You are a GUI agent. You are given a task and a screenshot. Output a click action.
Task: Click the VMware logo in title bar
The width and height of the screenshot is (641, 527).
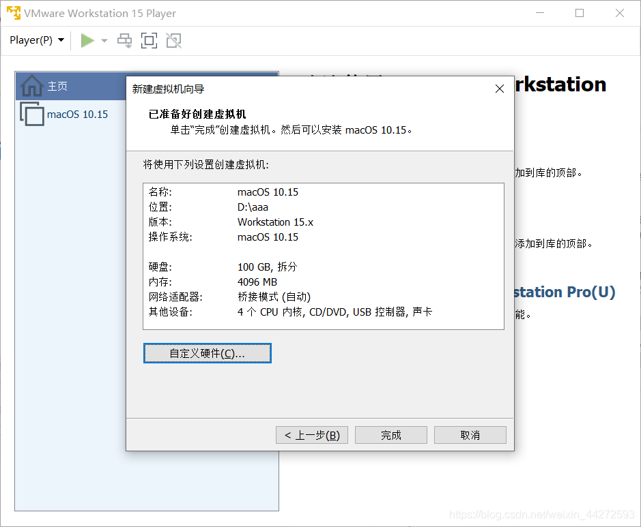[x=13, y=13]
